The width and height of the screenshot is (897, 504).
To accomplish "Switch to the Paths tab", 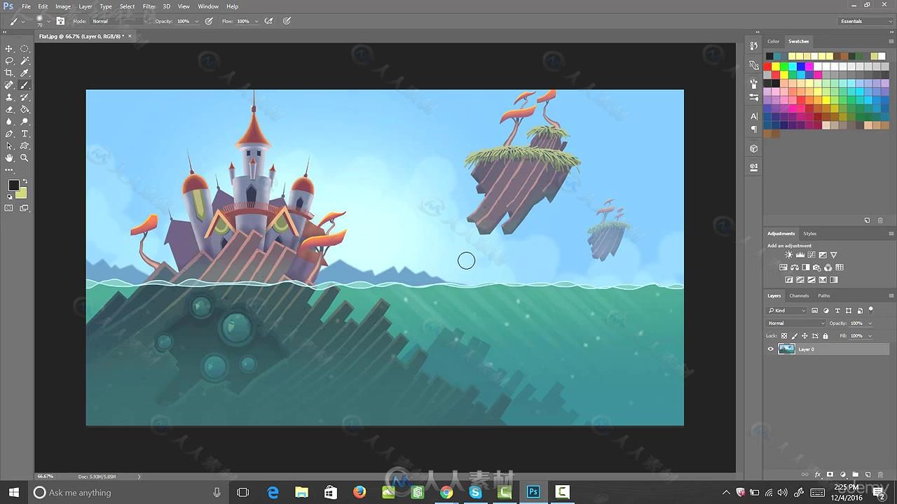I will coord(824,295).
